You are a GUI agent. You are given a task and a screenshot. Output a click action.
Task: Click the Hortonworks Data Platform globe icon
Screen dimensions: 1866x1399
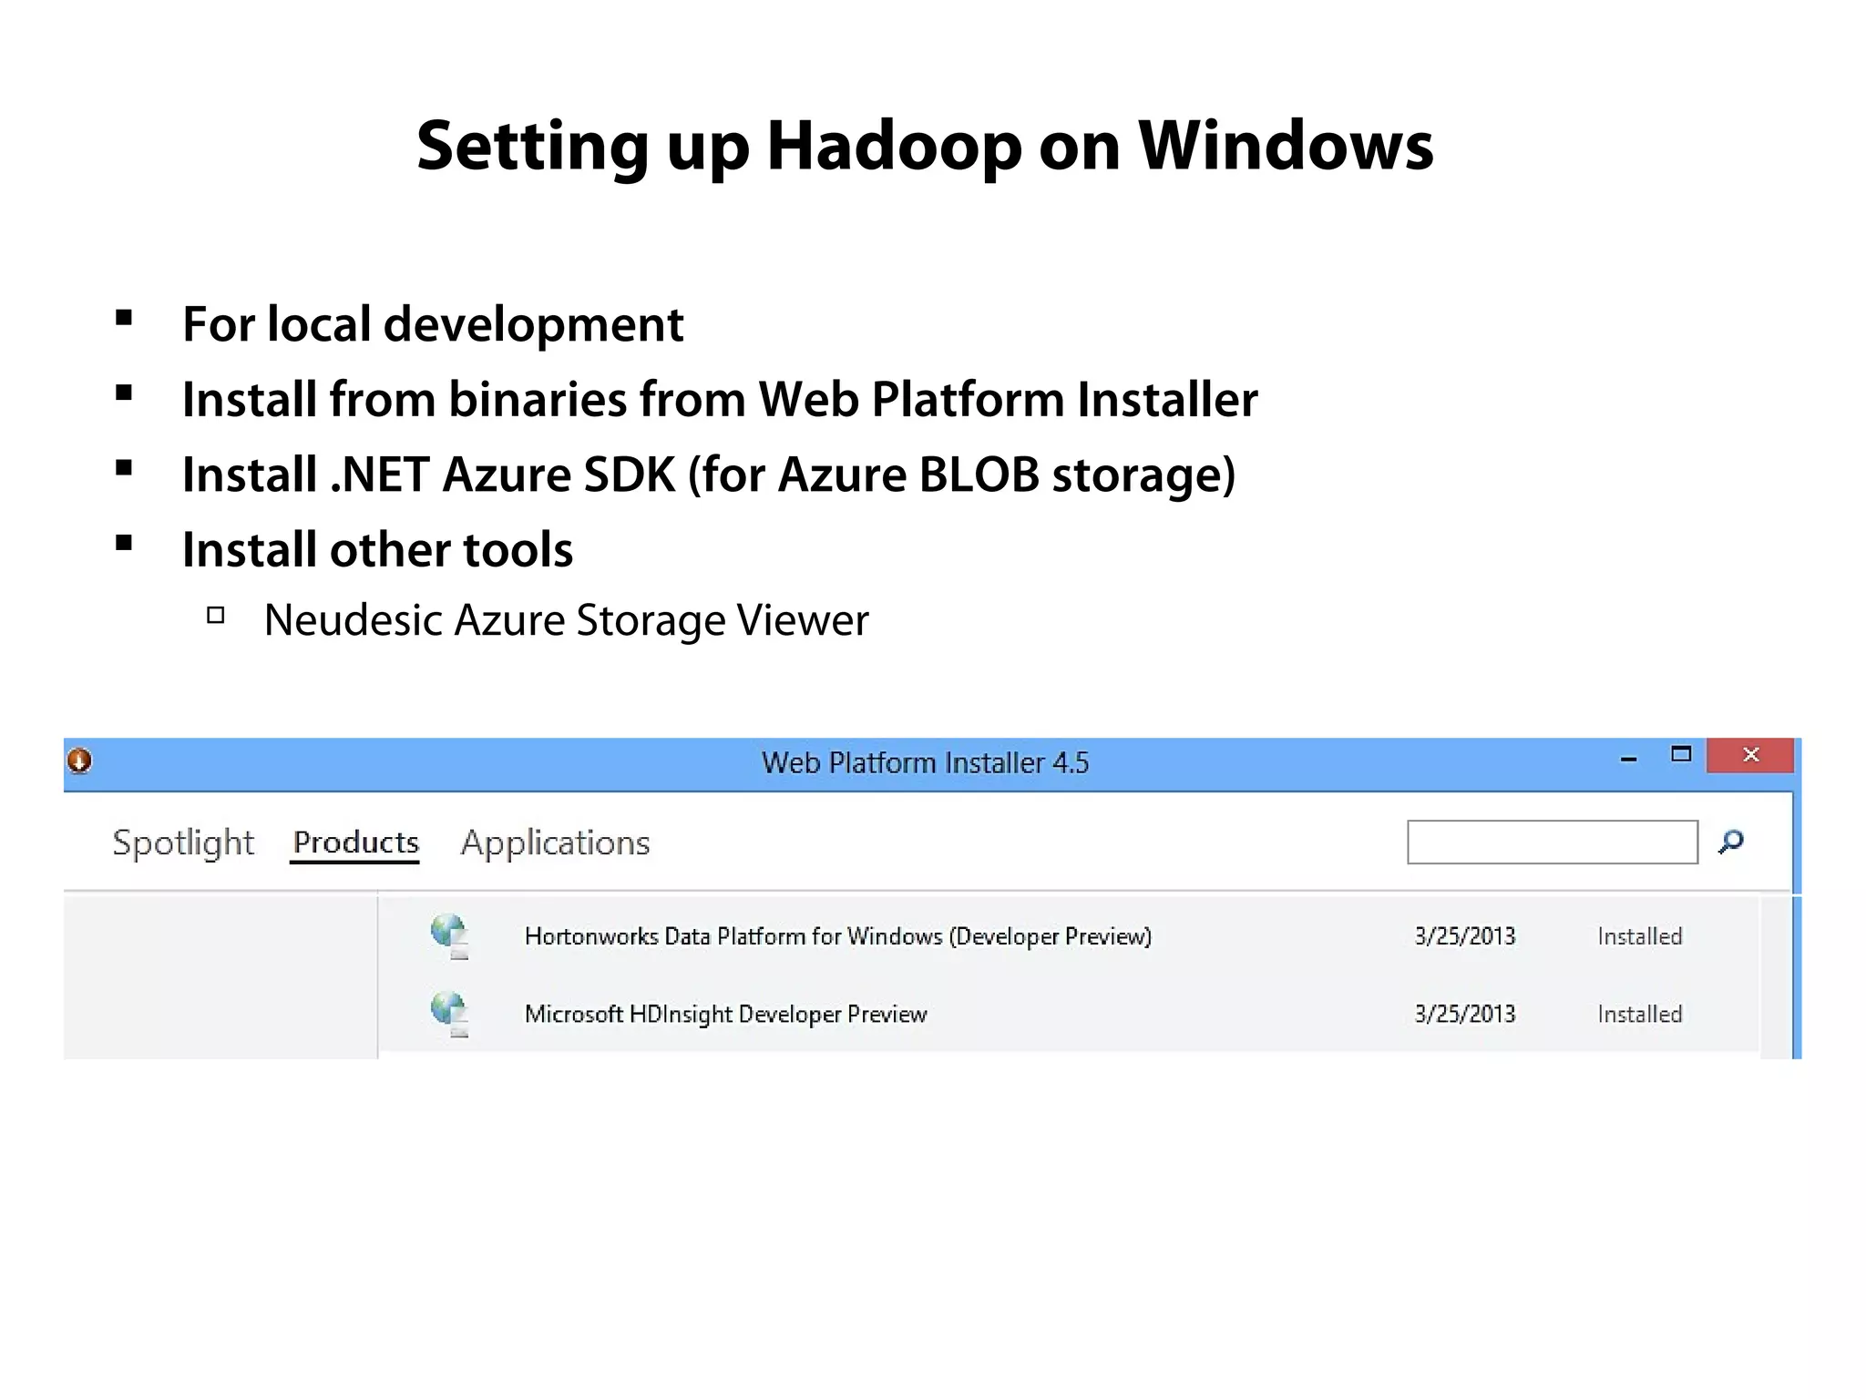pyautogui.click(x=450, y=936)
